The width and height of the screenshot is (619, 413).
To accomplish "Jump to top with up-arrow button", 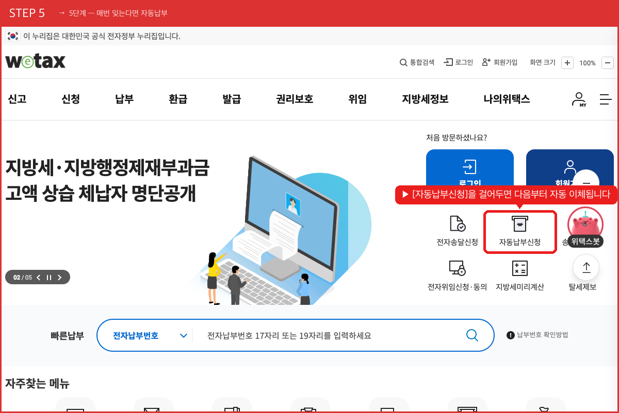I will pos(586,268).
